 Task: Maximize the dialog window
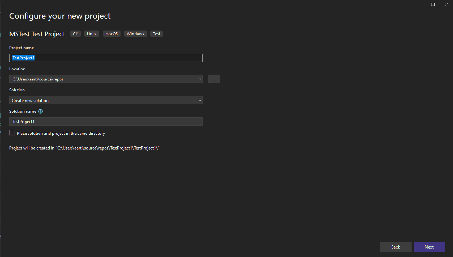coord(433,5)
